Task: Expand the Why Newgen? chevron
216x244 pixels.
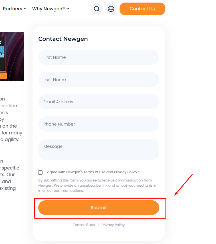Action: [x=68, y=9]
